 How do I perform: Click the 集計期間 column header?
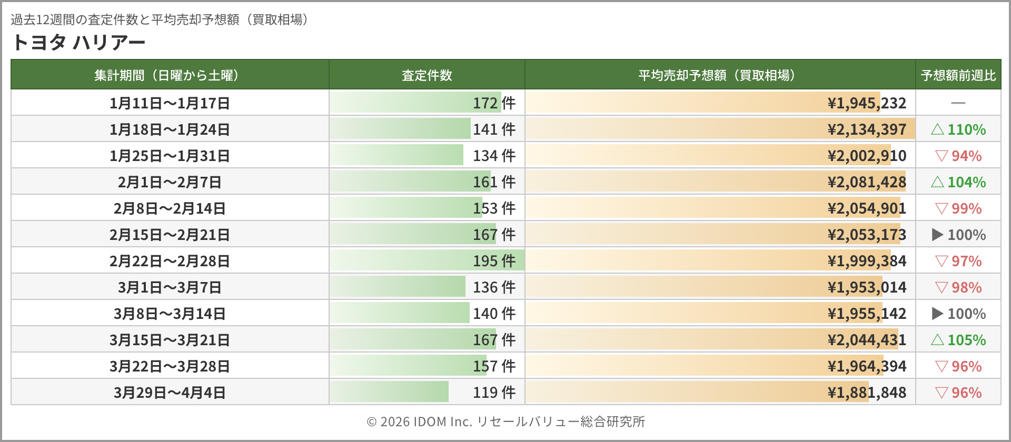click(170, 75)
